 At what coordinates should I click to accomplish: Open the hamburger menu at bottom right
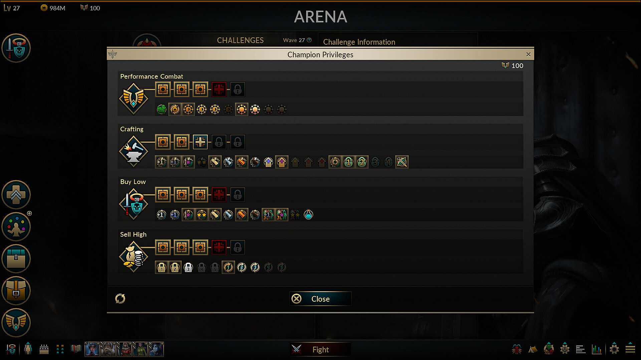630,349
